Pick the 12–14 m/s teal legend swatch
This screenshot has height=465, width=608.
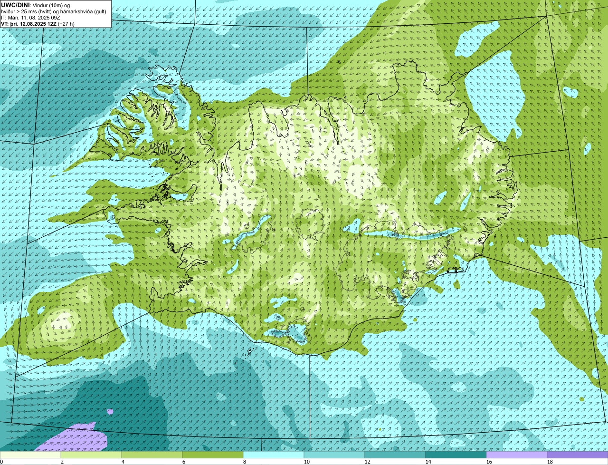click(x=395, y=455)
